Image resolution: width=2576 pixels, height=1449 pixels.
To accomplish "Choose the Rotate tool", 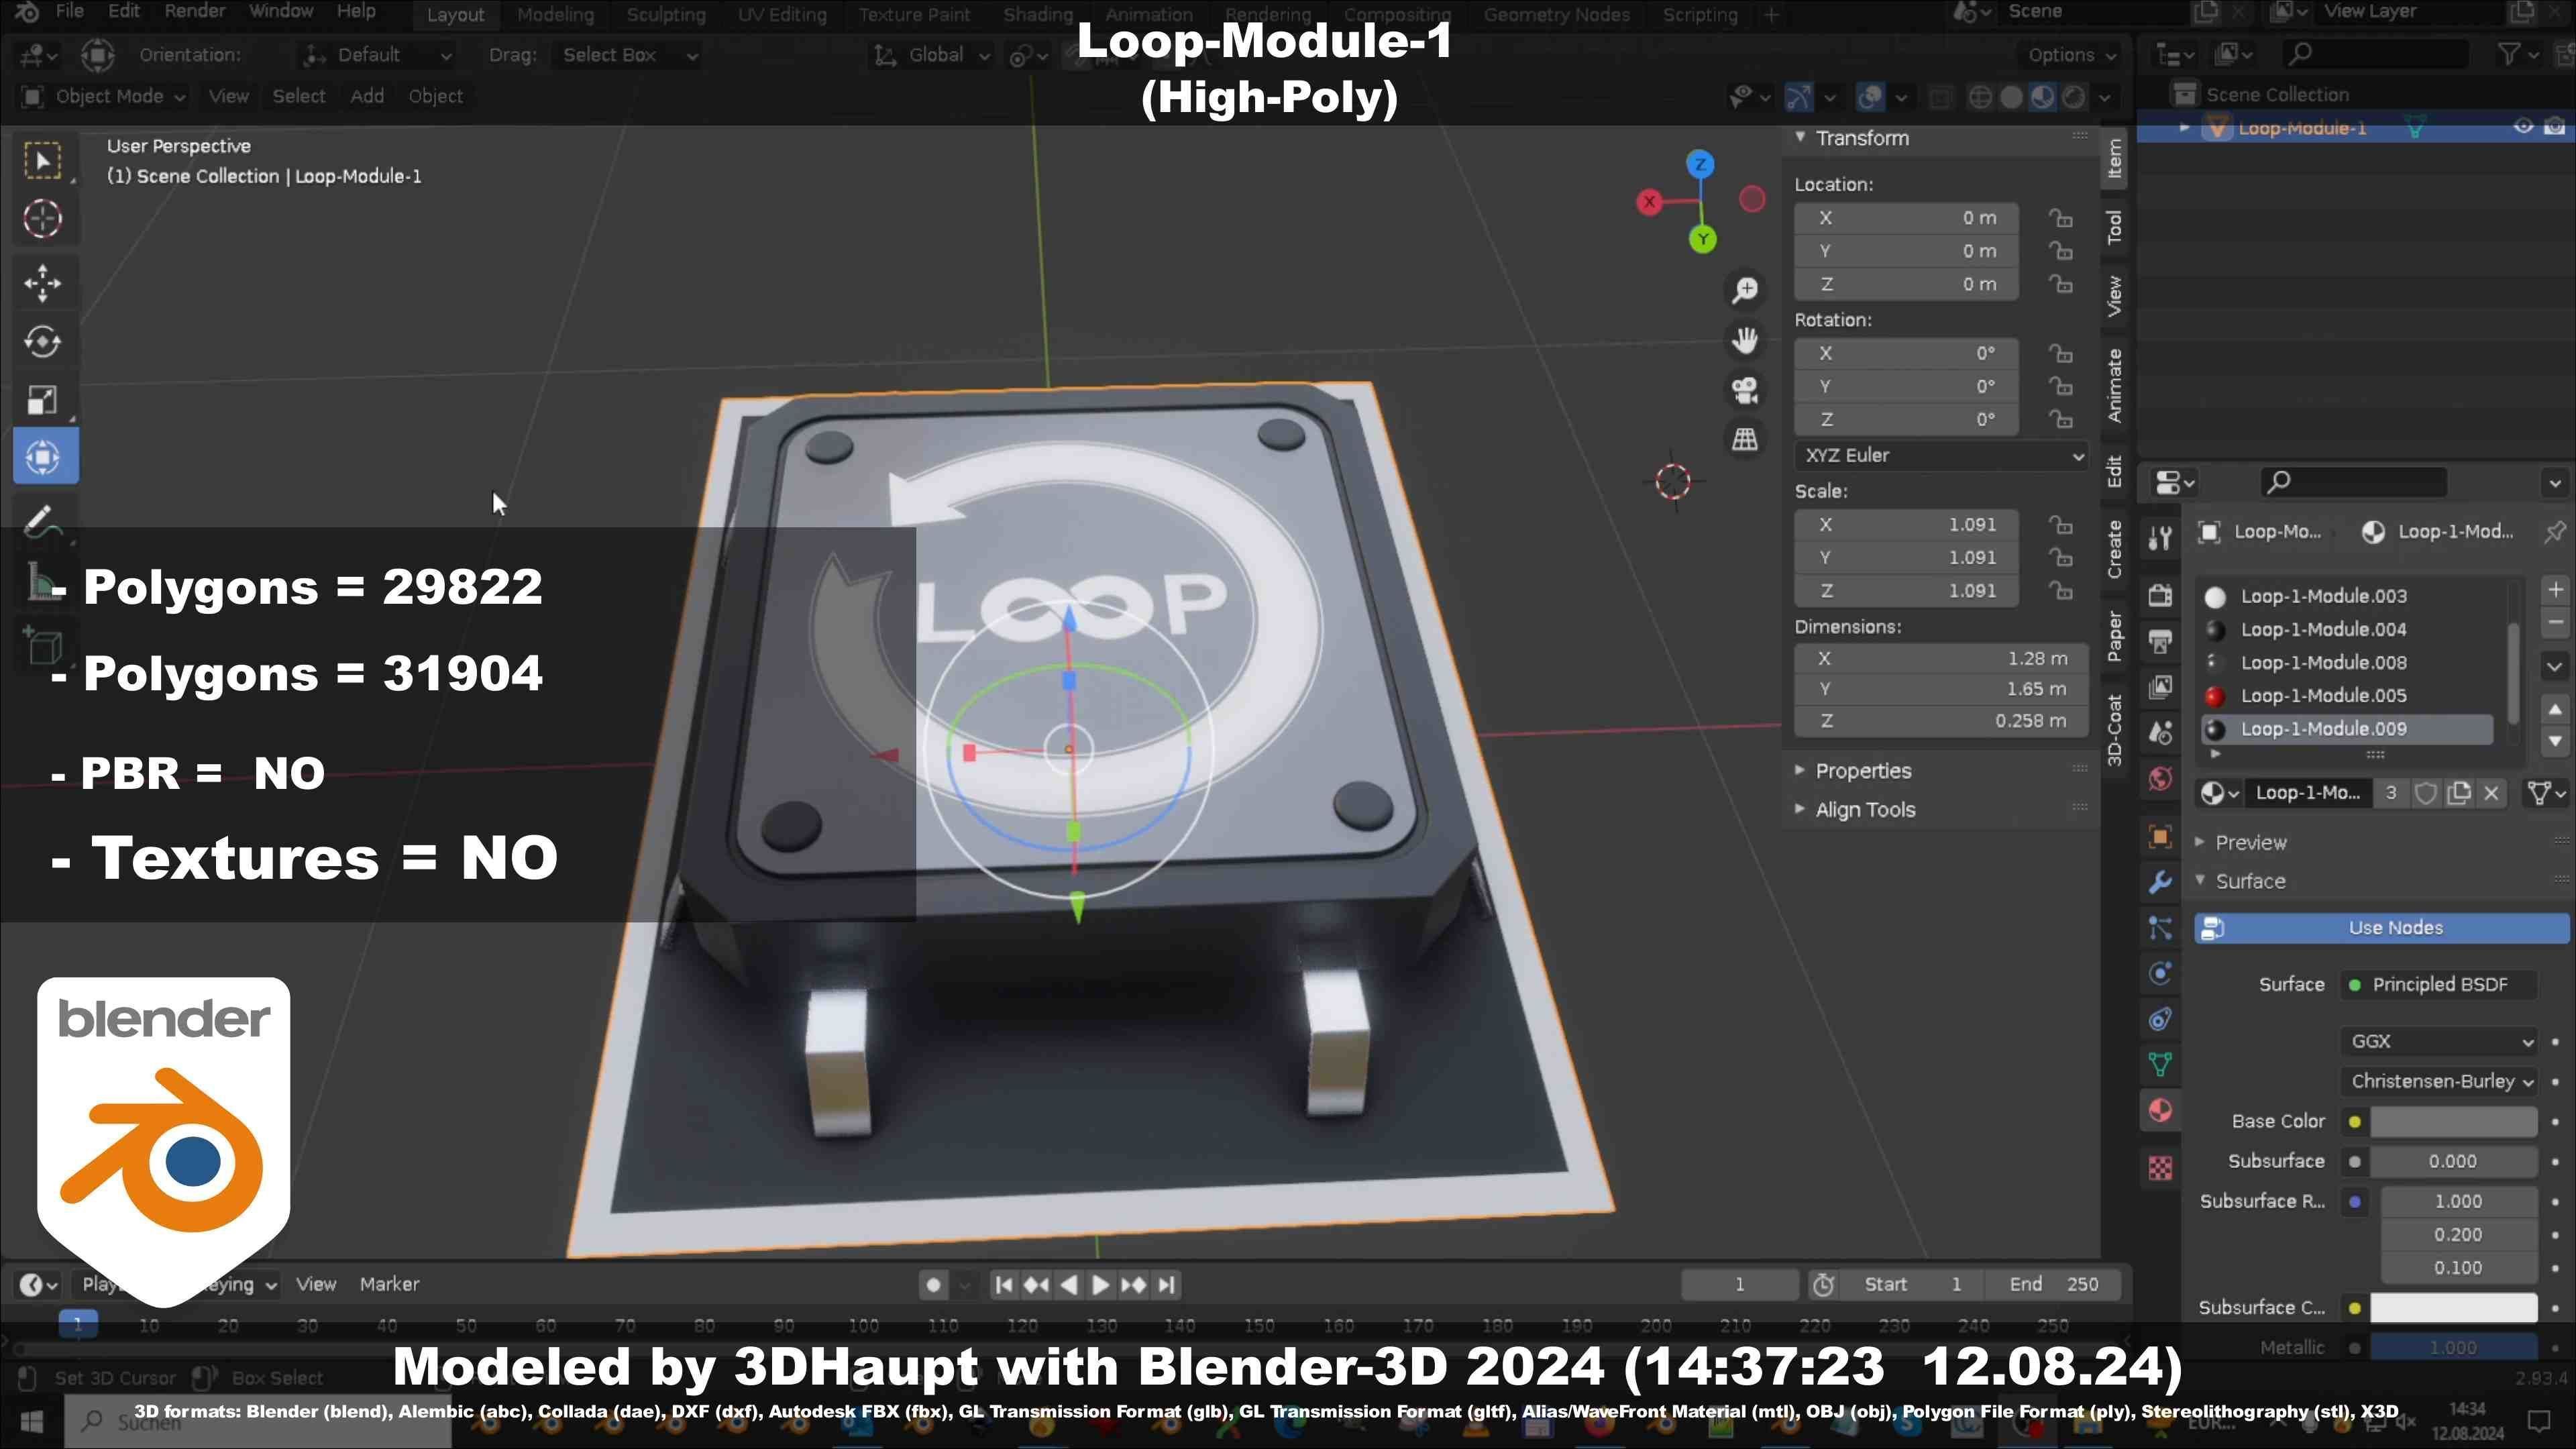I will pyautogui.click(x=43, y=341).
